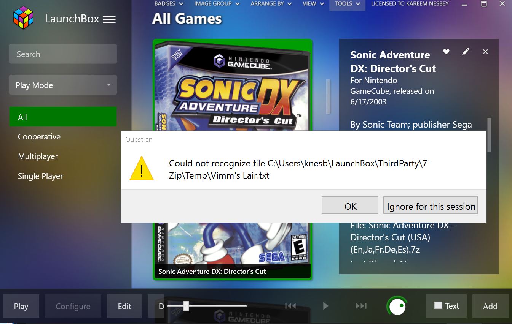Image resolution: width=512 pixels, height=324 pixels.
Task: Click 'By Sonic Team; publisher Sega' text
Action: [411, 125]
